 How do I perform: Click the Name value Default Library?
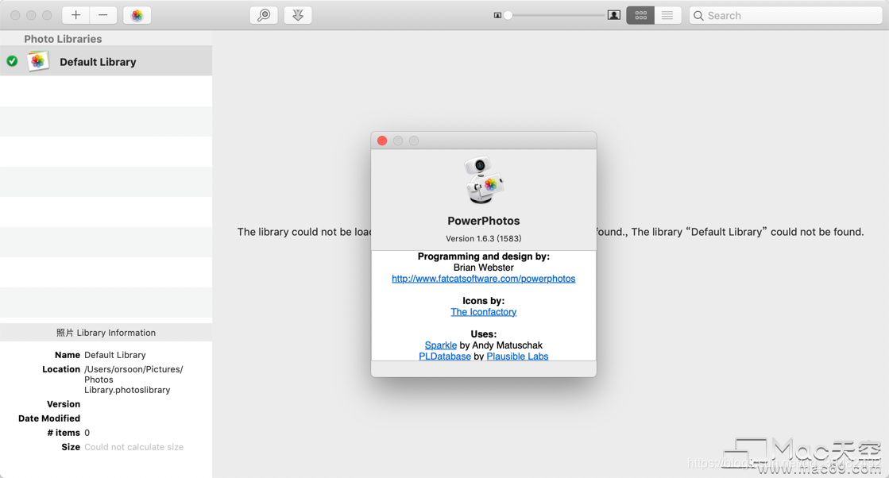point(115,355)
